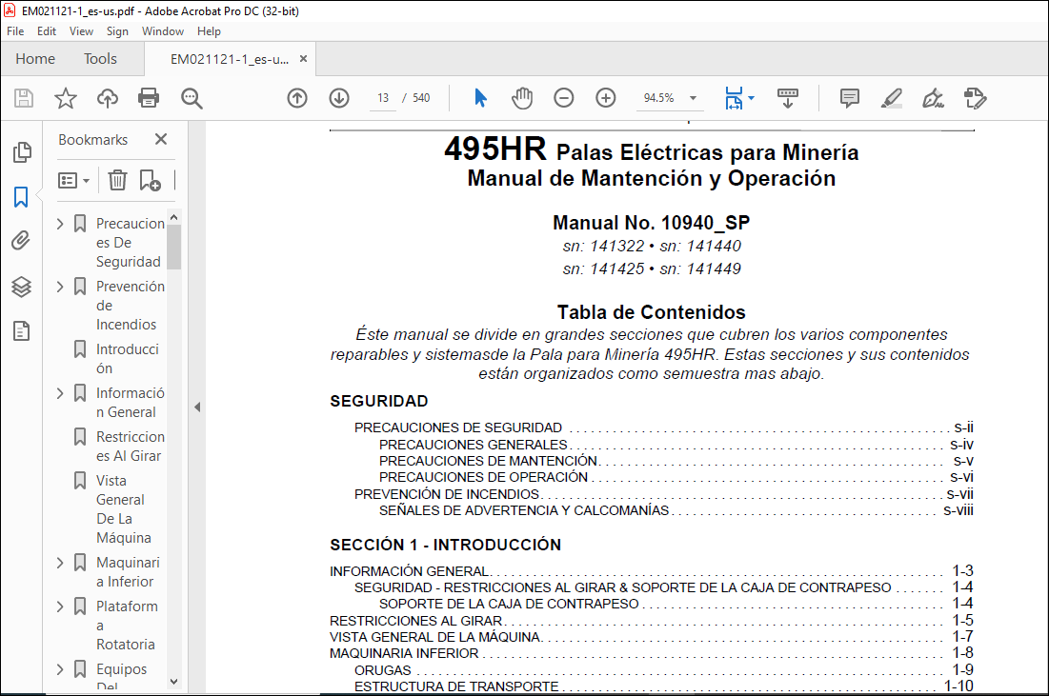Open fit page options dropdown arrow
The height and width of the screenshot is (696, 1049).
(752, 98)
